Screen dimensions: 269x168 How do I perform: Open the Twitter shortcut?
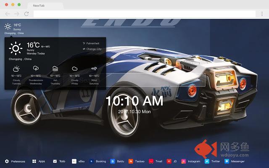pyautogui.click(x=212, y=161)
